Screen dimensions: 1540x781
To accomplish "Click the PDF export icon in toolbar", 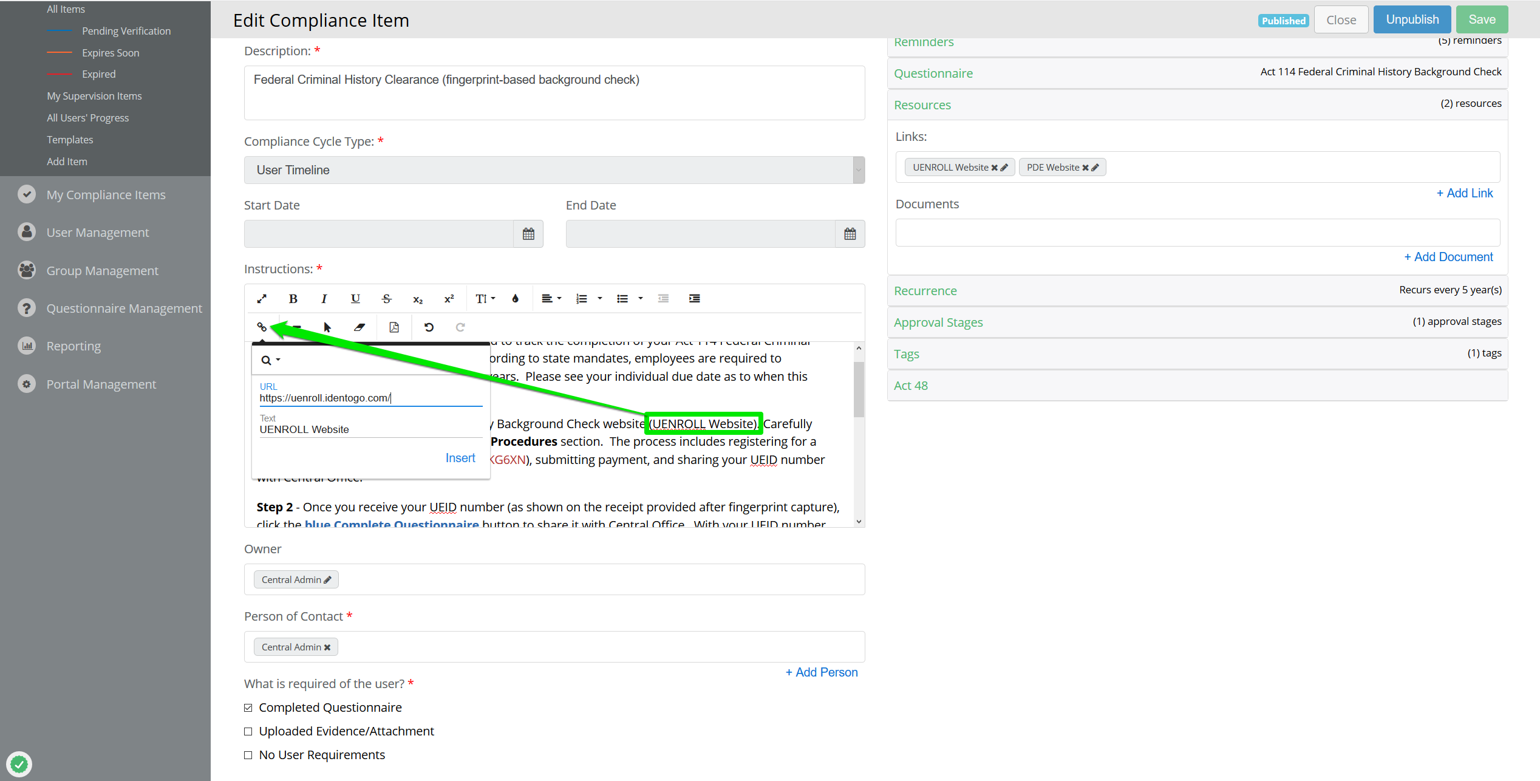I will tap(394, 327).
